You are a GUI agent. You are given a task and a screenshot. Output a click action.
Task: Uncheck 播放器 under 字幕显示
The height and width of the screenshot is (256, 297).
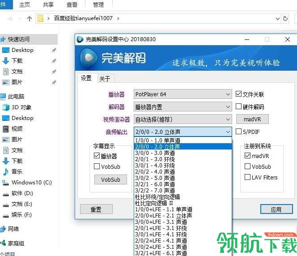97,156
